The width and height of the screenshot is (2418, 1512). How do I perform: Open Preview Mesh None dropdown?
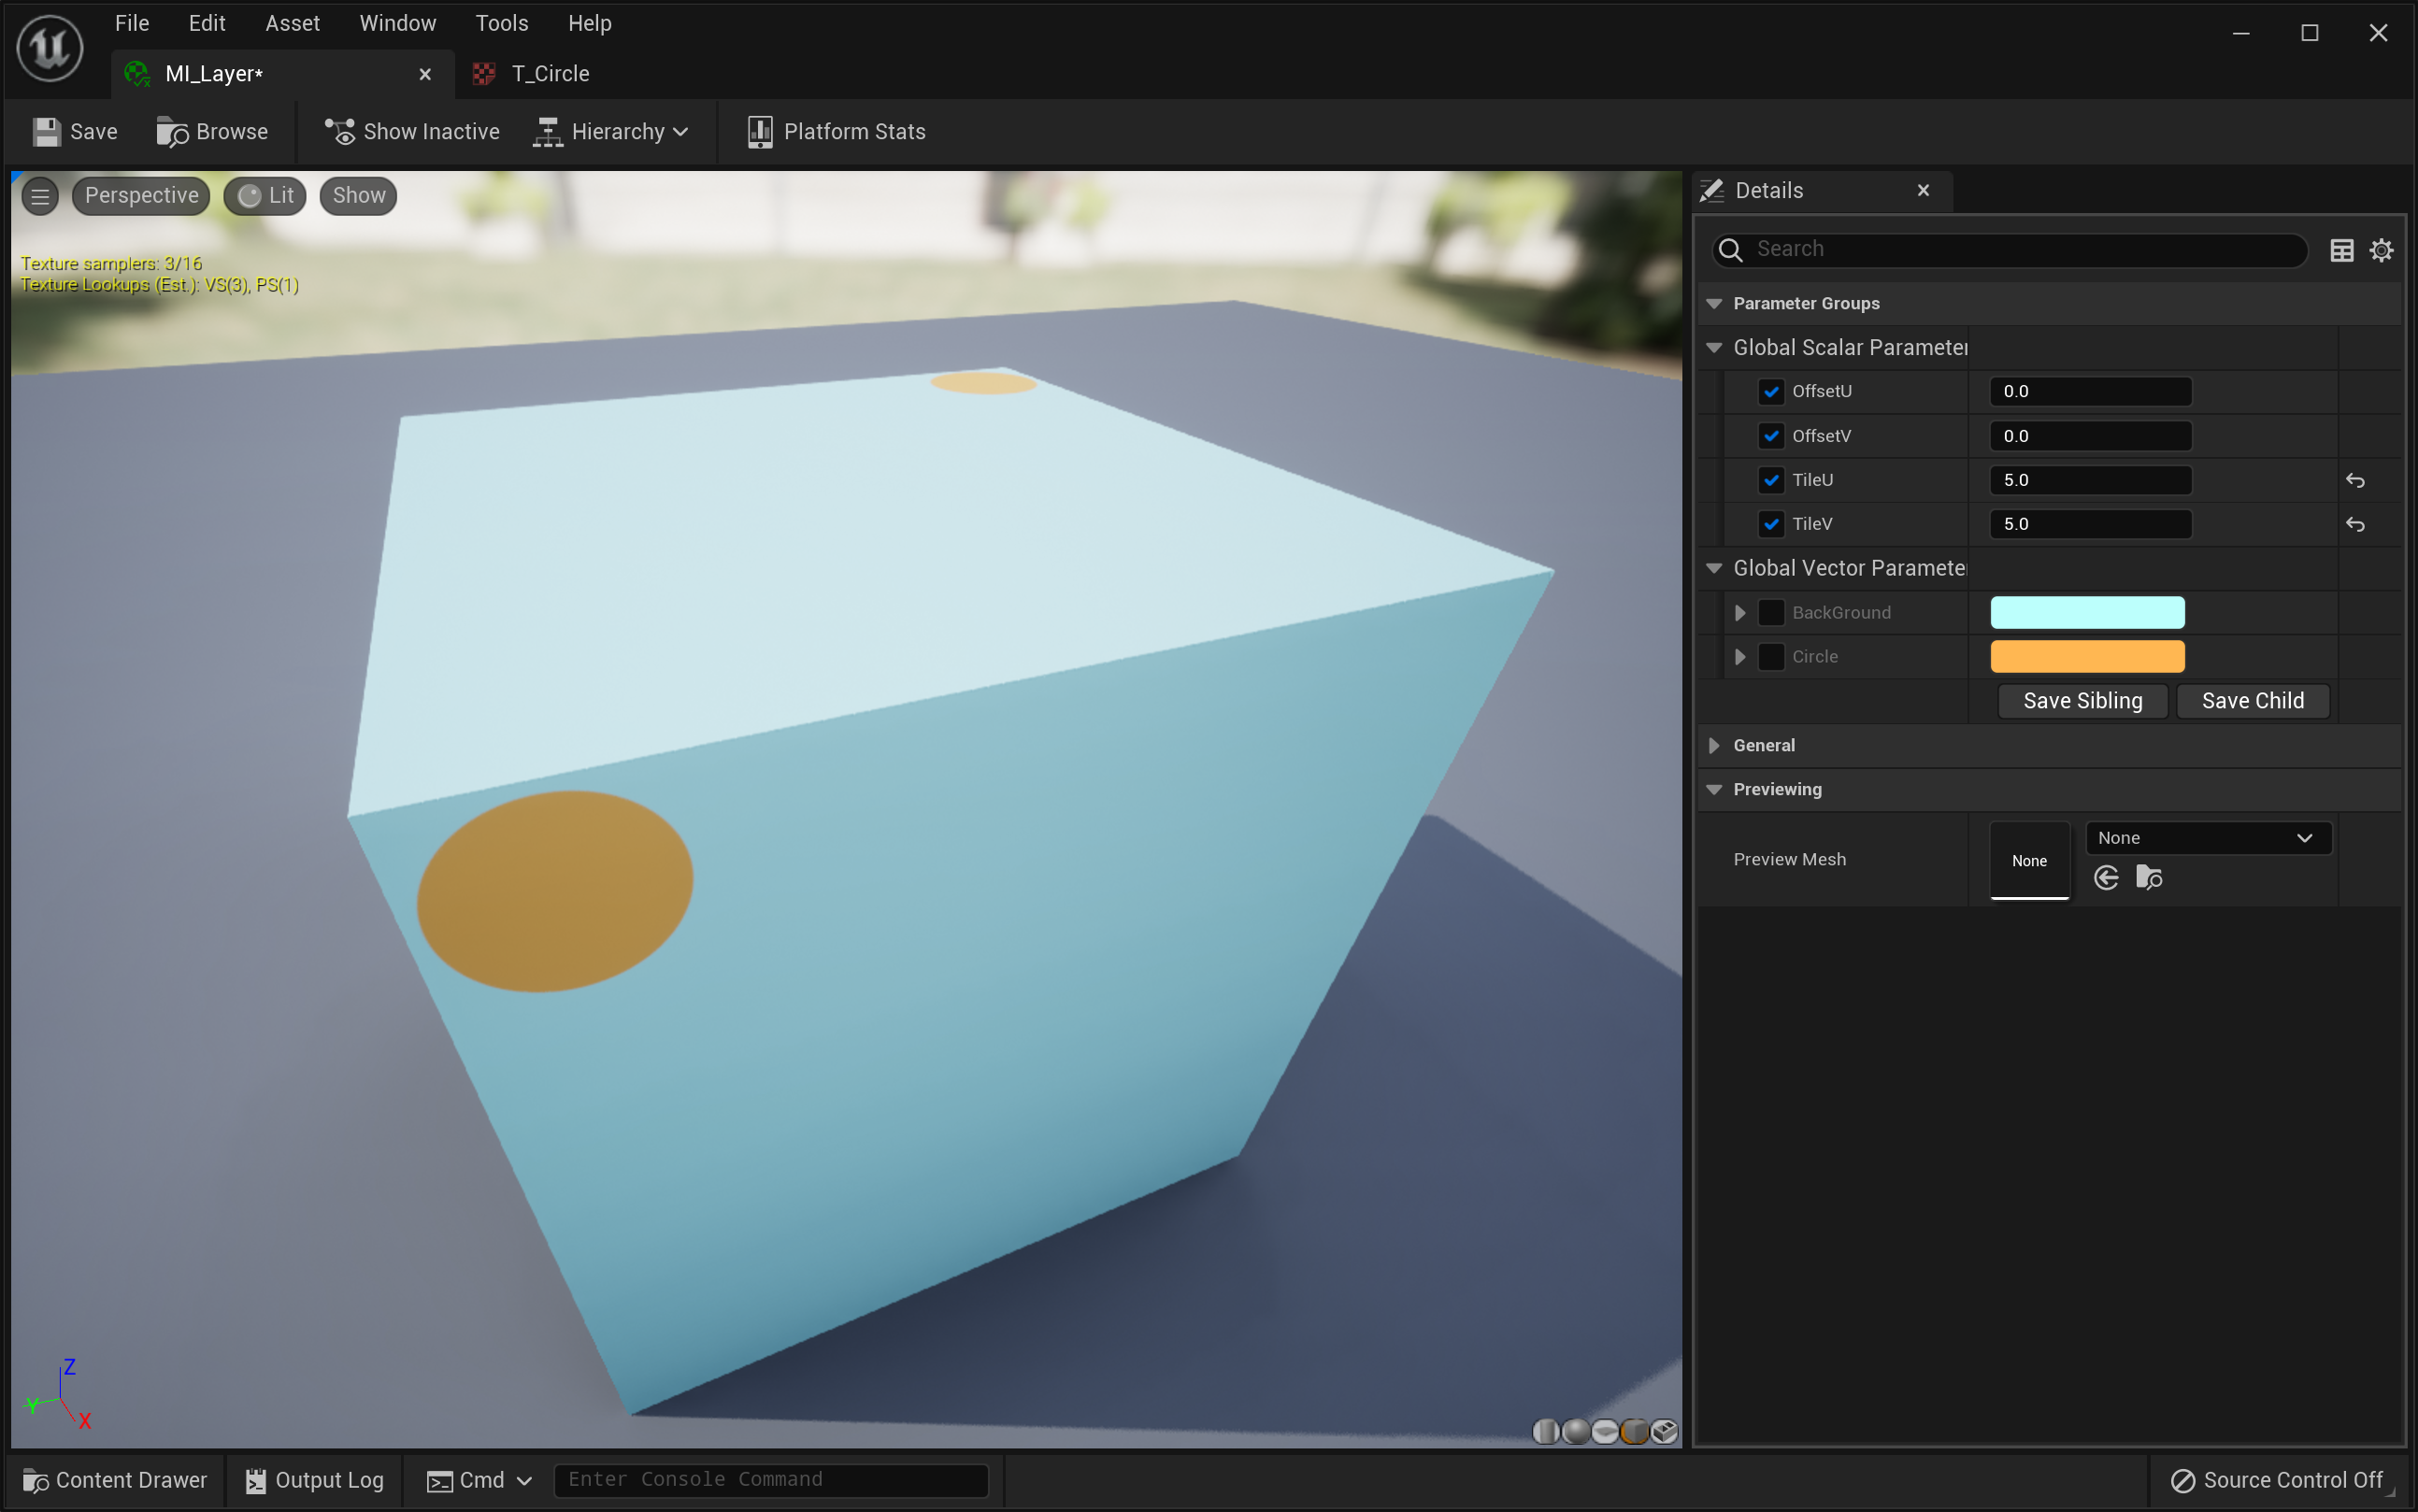coord(2207,838)
